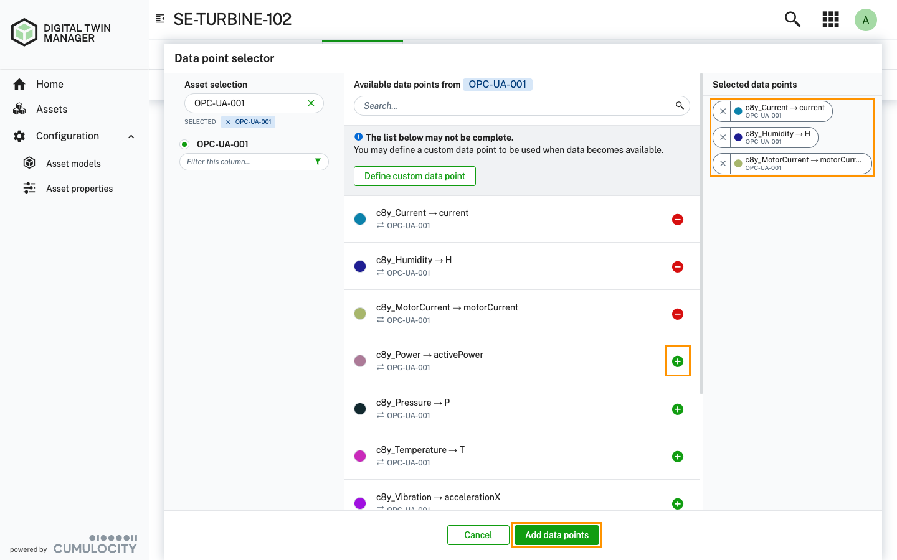Add c8y_Power using its green plus icon
This screenshot has width=897, height=560.
[x=677, y=361]
